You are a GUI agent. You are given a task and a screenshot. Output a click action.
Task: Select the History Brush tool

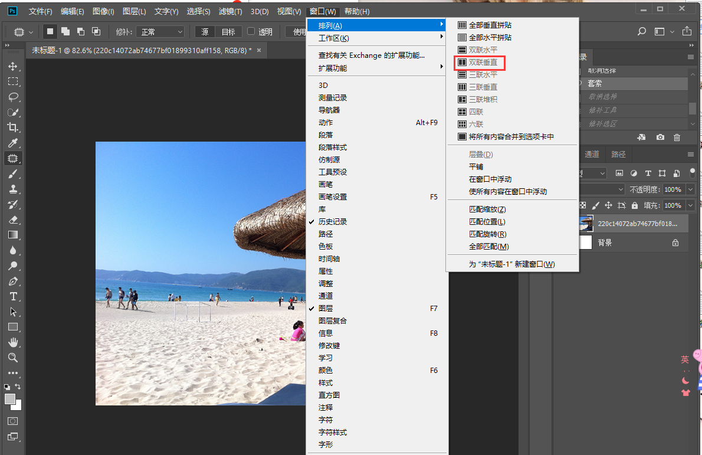(13, 204)
